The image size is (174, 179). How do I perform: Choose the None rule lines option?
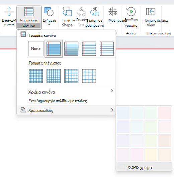[x=36, y=49]
